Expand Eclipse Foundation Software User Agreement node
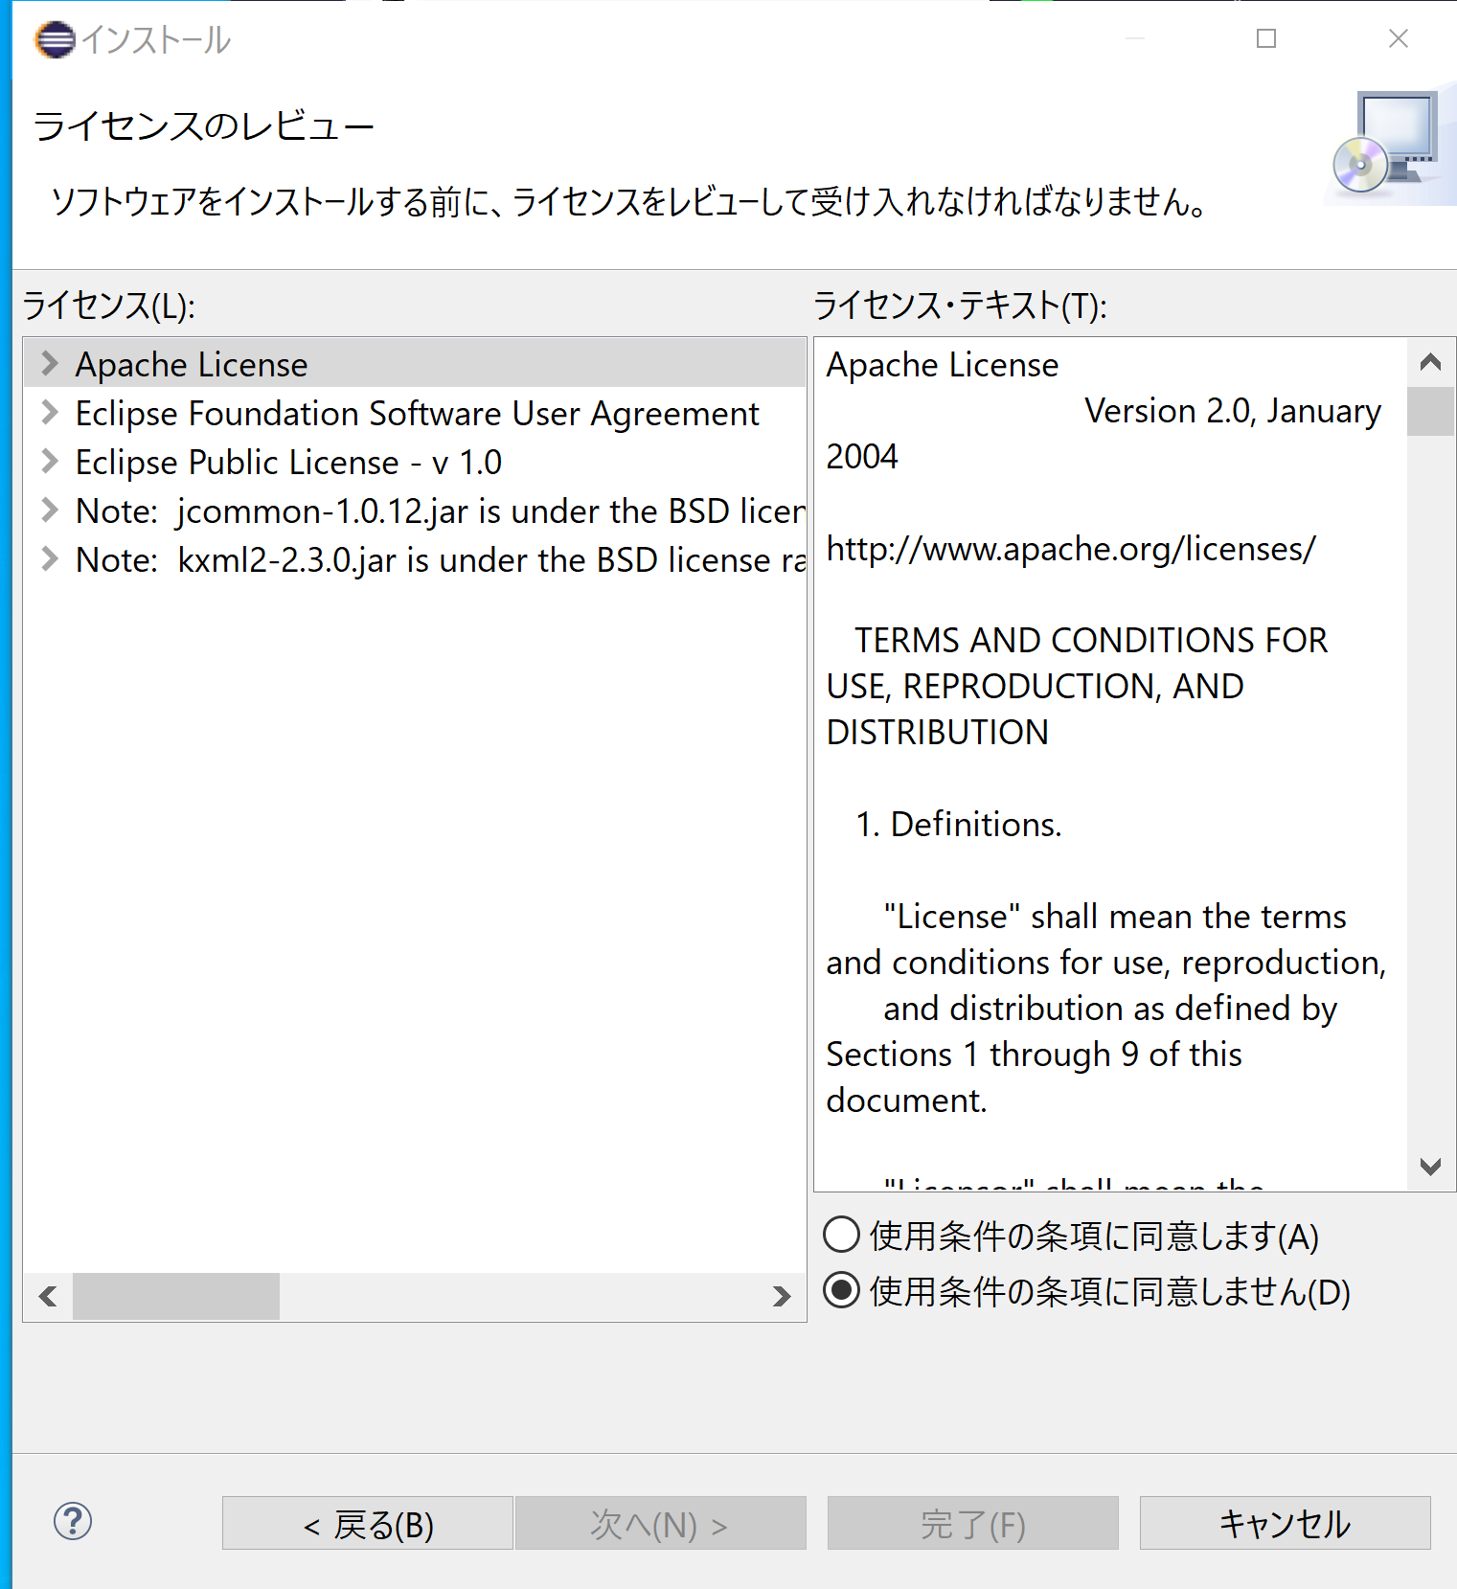 [50, 413]
